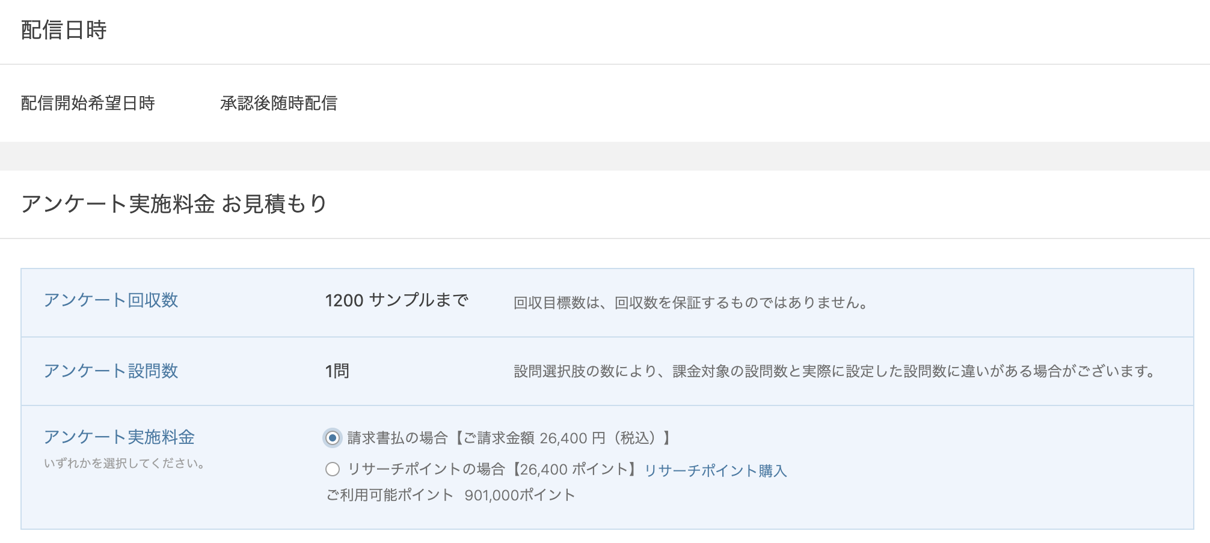Click the gray divider band between sections
This screenshot has width=1210, height=543.
click(605, 156)
